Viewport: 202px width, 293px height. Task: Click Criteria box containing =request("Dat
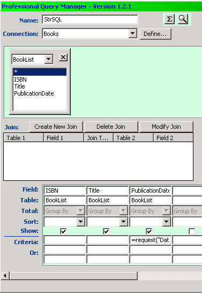[151, 240]
